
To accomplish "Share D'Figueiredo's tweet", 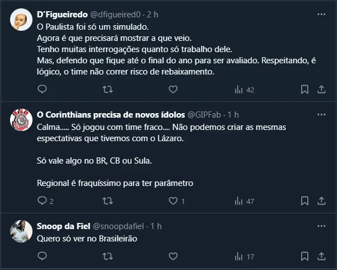I will pos(322,89).
